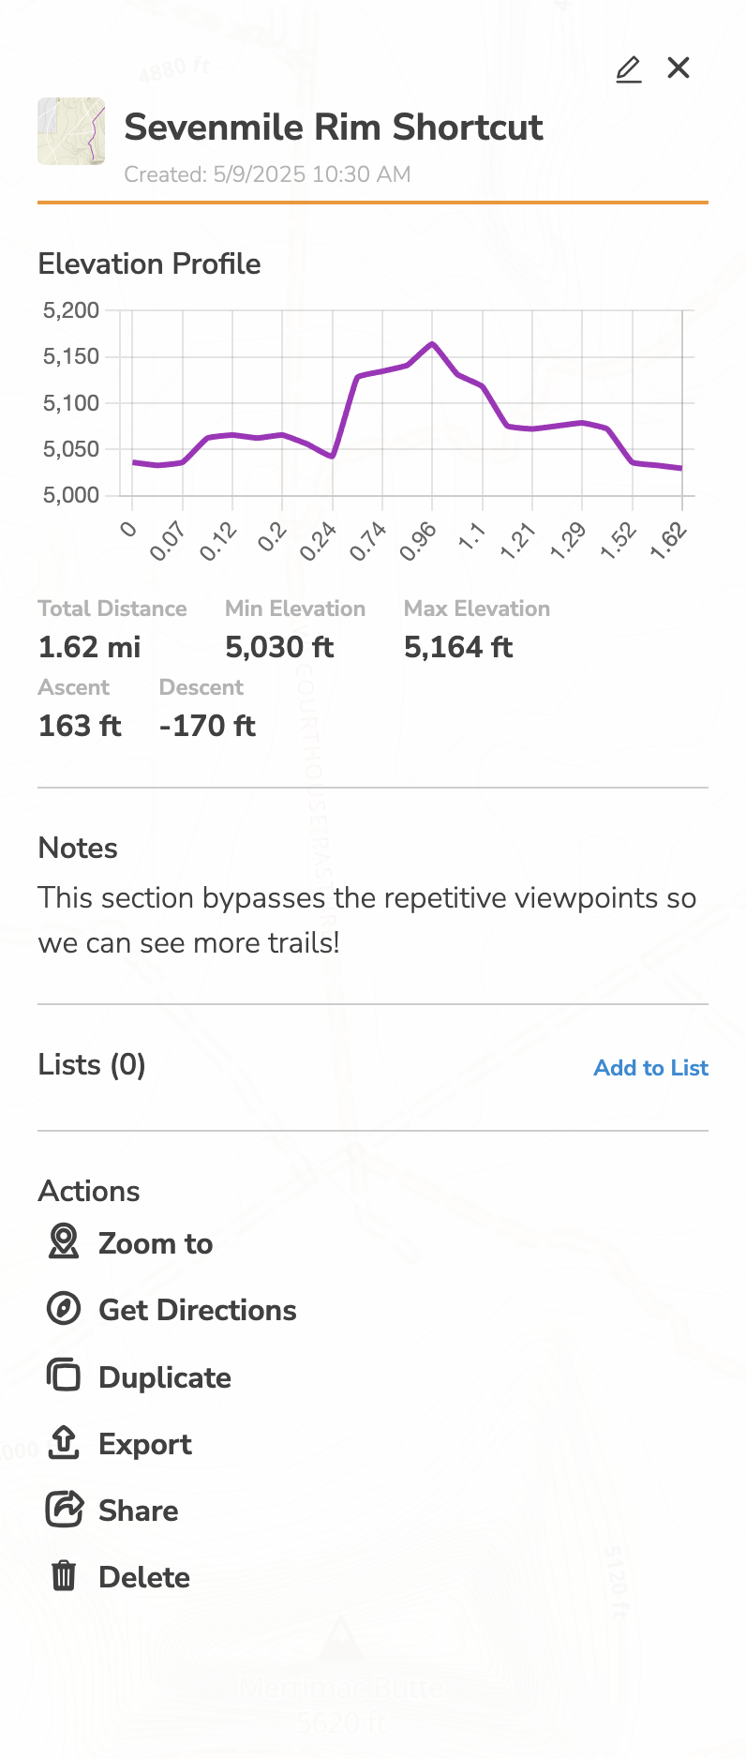Click the notes text about repetitive viewpoints
The width and height of the screenshot is (746, 1759).
(367, 920)
